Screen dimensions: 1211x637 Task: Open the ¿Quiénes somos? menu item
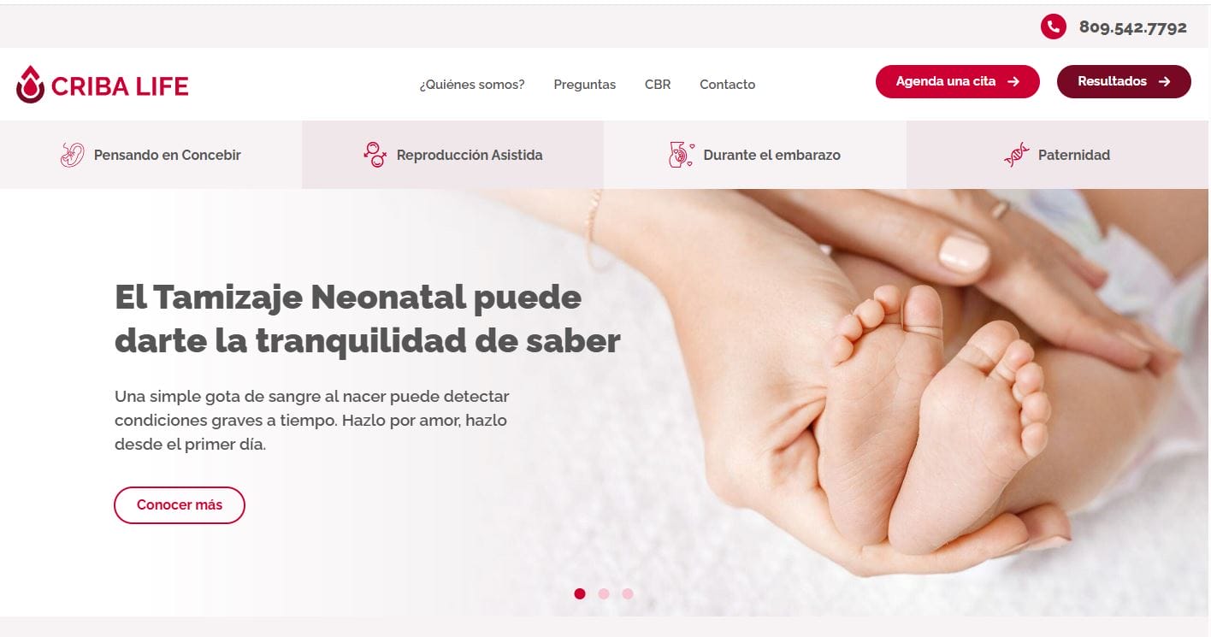(472, 84)
